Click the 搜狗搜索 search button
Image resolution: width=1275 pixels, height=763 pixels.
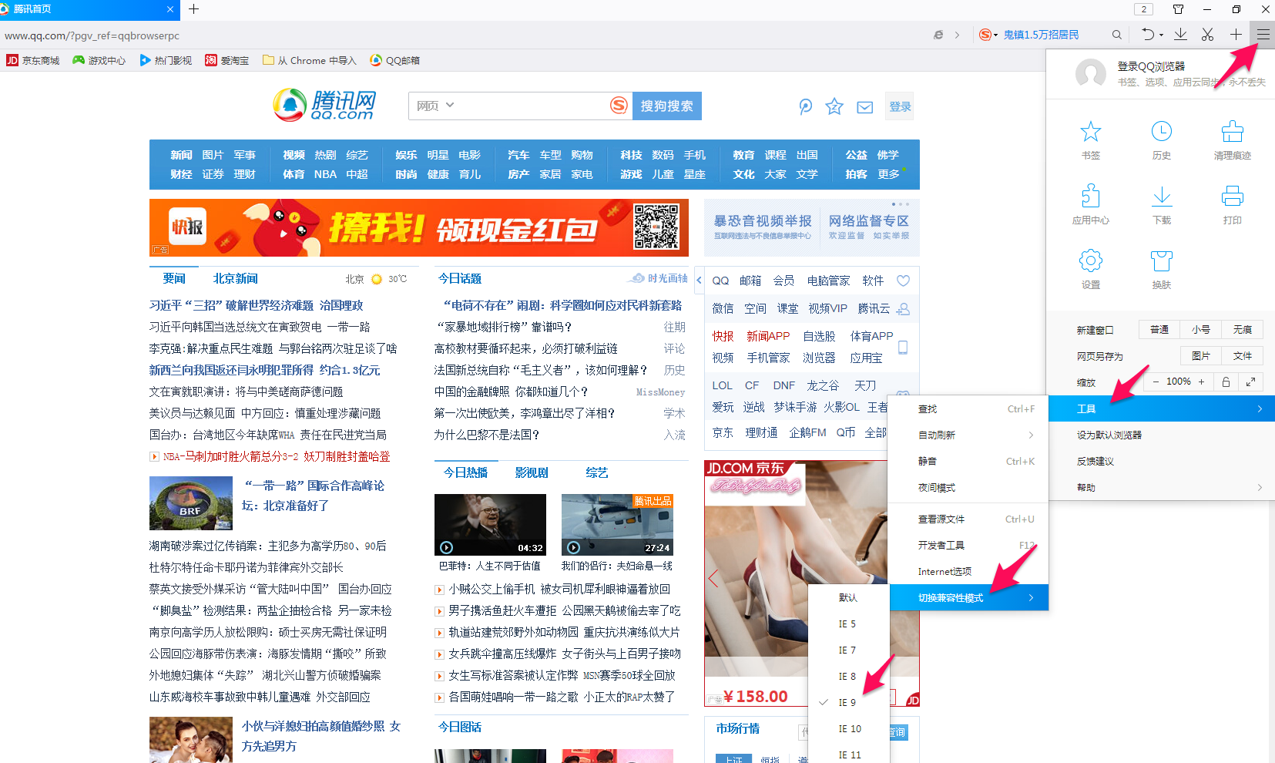pyautogui.click(x=667, y=106)
